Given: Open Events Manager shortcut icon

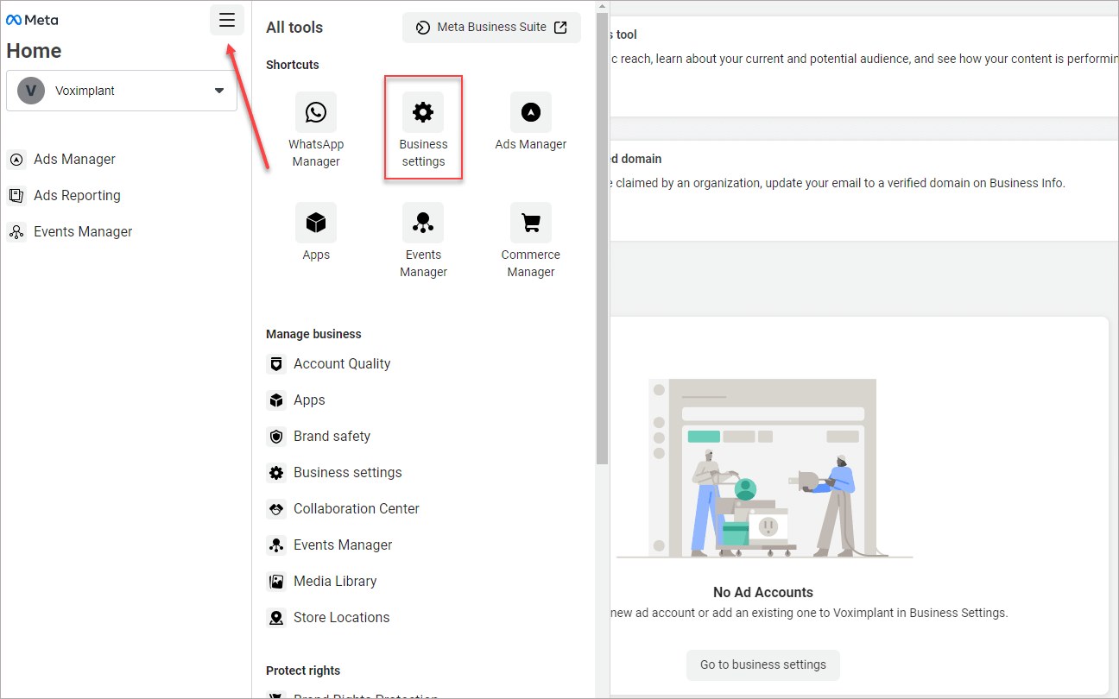Looking at the screenshot, I should (x=423, y=223).
